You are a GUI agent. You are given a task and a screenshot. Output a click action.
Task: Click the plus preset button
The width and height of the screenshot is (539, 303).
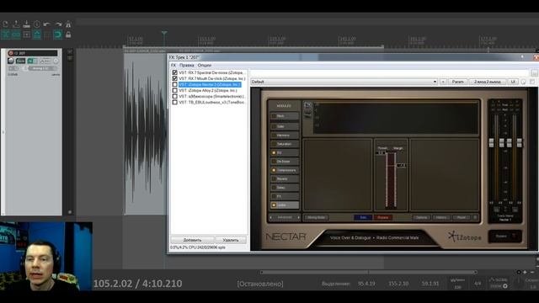tap(443, 82)
